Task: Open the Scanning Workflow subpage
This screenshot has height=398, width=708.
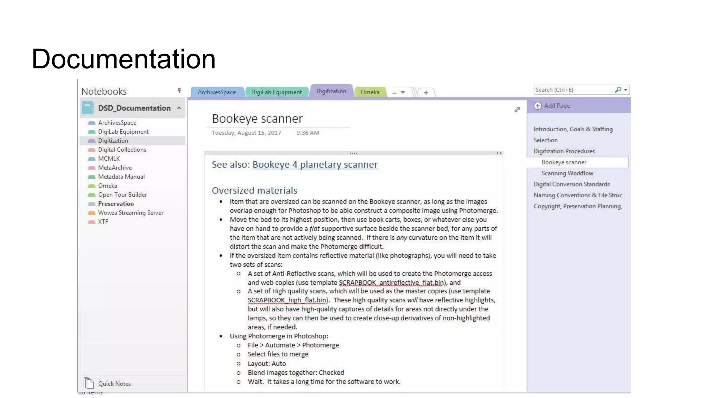Action: (567, 173)
